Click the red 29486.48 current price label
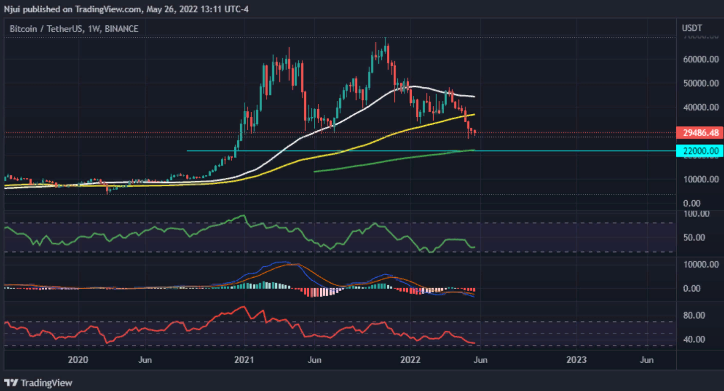This screenshot has width=724, height=391. (x=700, y=133)
